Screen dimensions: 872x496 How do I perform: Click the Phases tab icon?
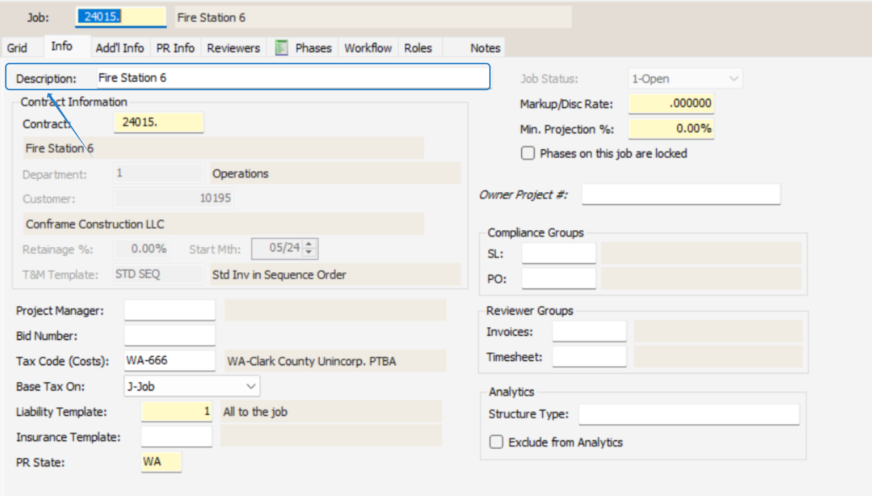tap(281, 48)
